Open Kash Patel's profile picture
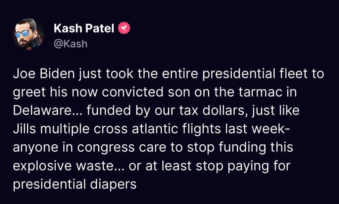 coord(28,34)
